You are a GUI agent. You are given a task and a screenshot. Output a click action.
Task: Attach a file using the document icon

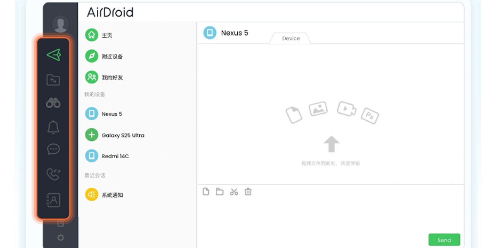[205, 191]
